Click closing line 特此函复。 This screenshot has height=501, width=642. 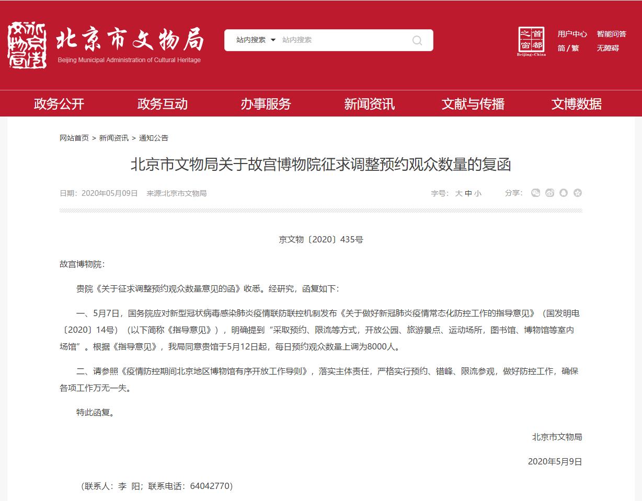coord(95,412)
